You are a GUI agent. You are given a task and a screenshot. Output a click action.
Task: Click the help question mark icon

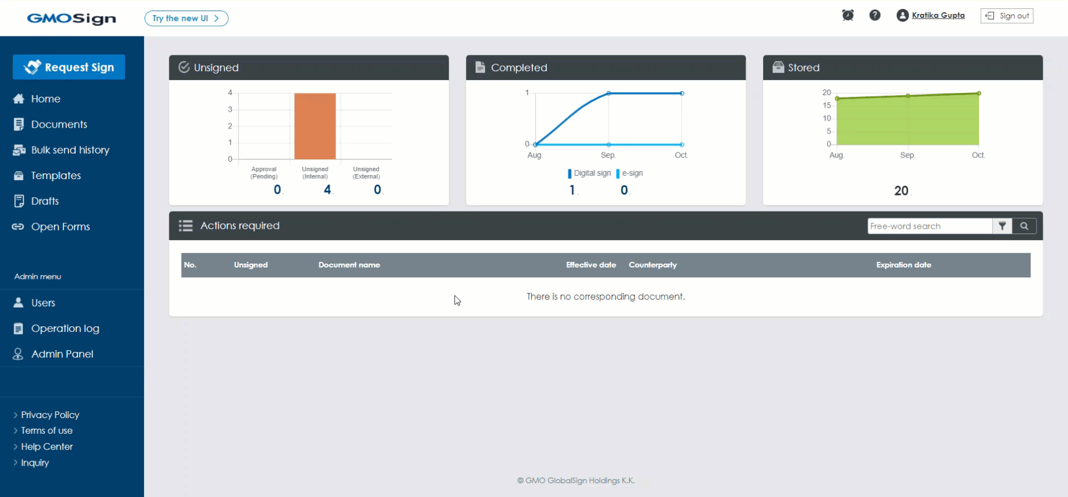[875, 15]
